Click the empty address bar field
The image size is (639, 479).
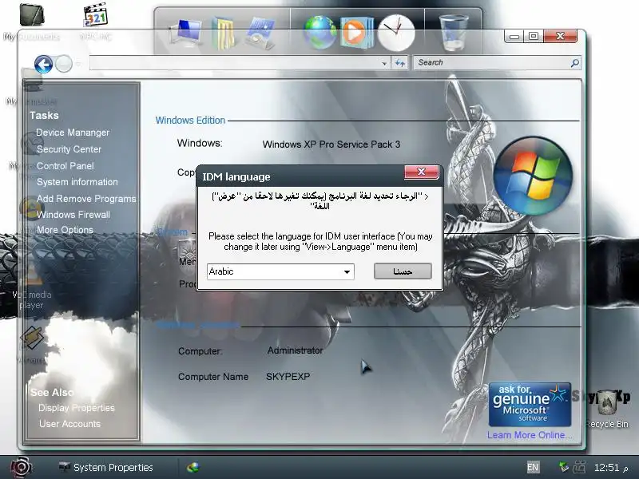click(234, 63)
